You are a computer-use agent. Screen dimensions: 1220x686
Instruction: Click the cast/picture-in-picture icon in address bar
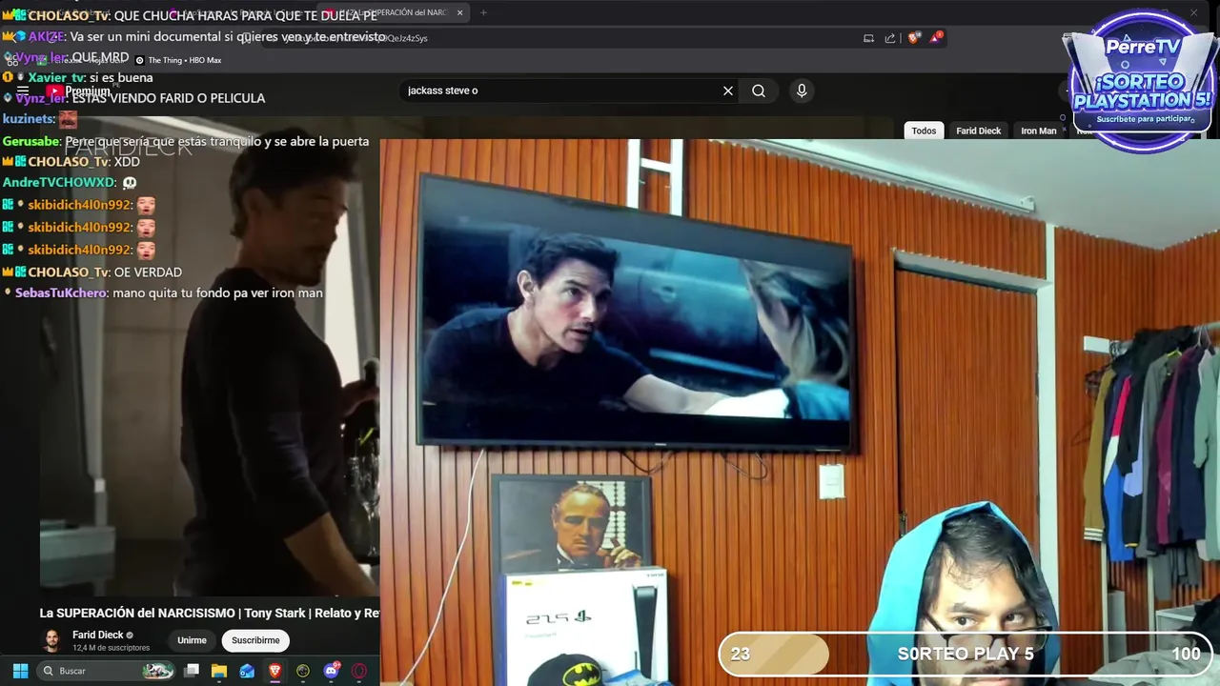(x=868, y=38)
